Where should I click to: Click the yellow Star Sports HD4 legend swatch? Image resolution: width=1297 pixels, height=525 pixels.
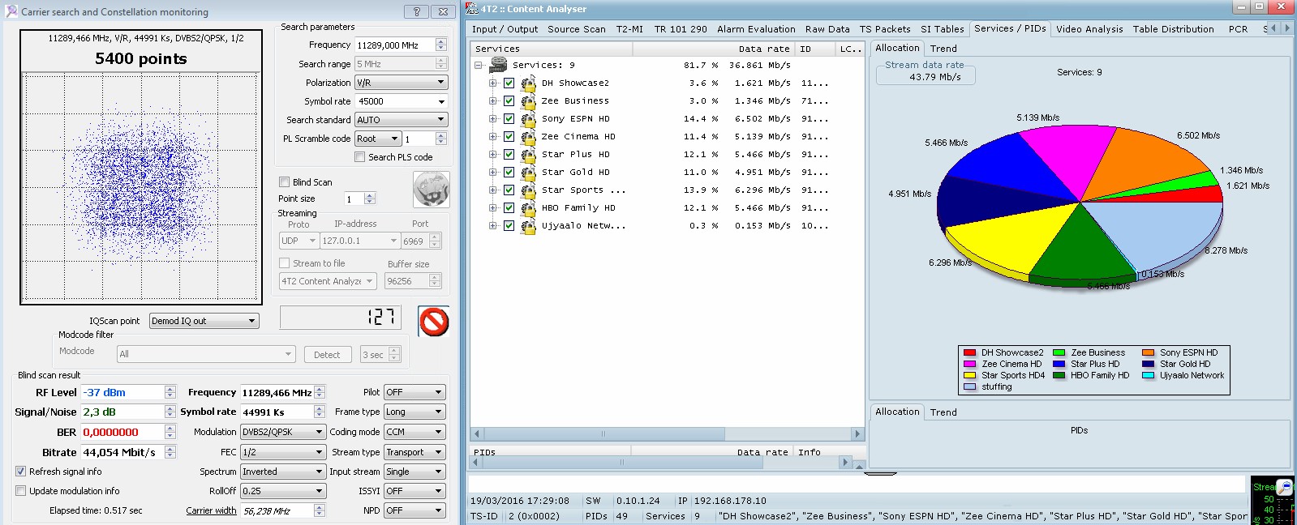click(969, 375)
